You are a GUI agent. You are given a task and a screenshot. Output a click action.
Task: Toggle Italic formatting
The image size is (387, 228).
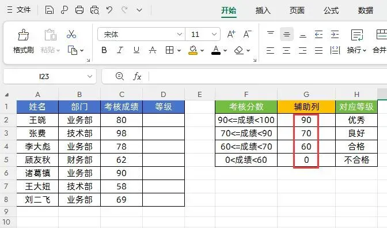point(120,50)
